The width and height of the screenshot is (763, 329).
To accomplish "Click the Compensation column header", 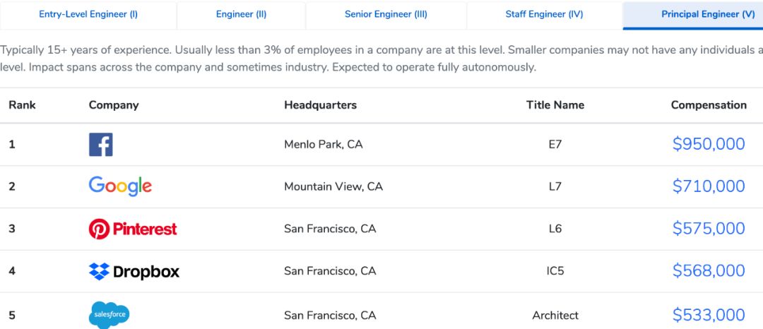I will [x=709, y=105].
